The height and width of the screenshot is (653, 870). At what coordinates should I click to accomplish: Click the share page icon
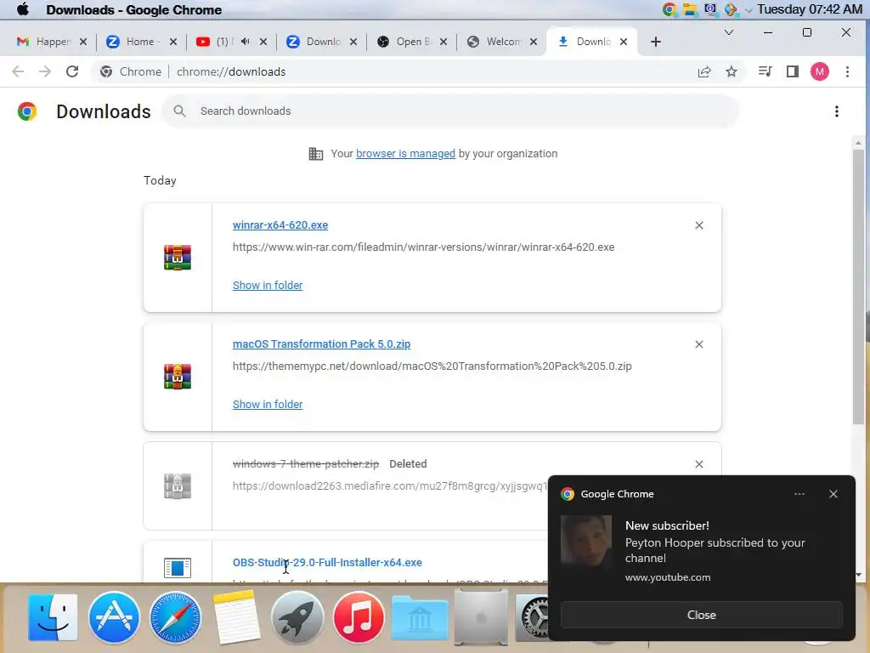704,71
